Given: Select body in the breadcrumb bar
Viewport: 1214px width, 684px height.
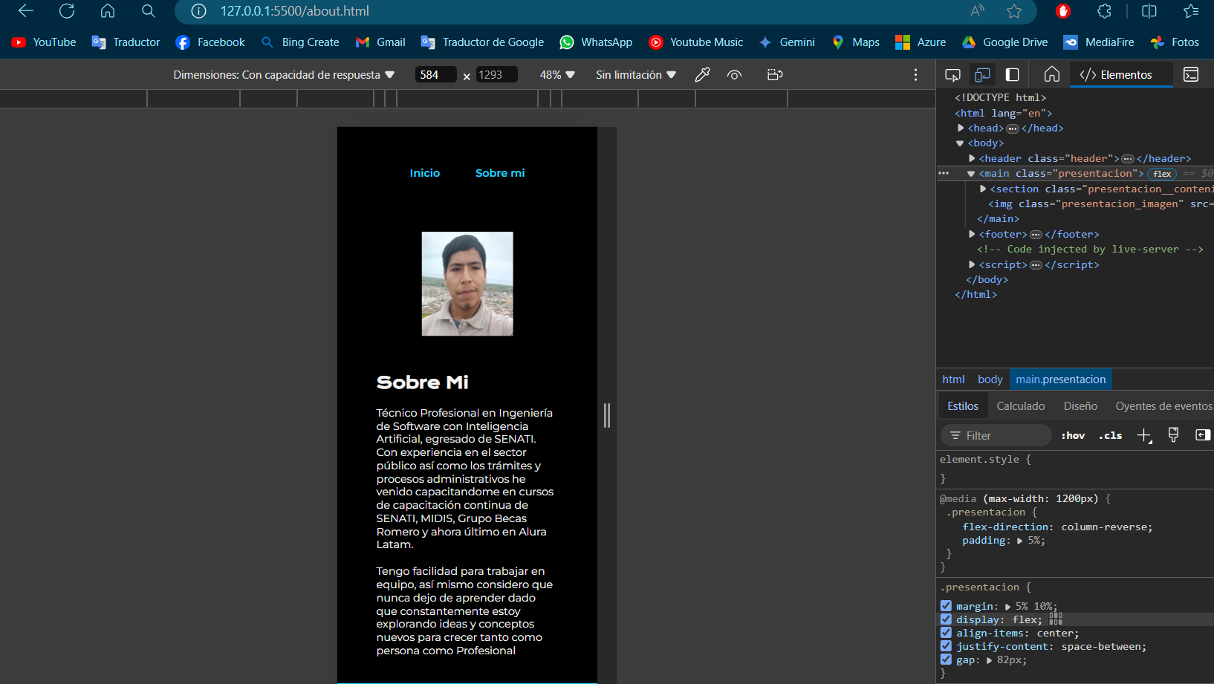Looking at the screenshot, I should [x=990, y=380].
